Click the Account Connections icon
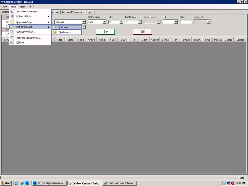 [12, 38]
